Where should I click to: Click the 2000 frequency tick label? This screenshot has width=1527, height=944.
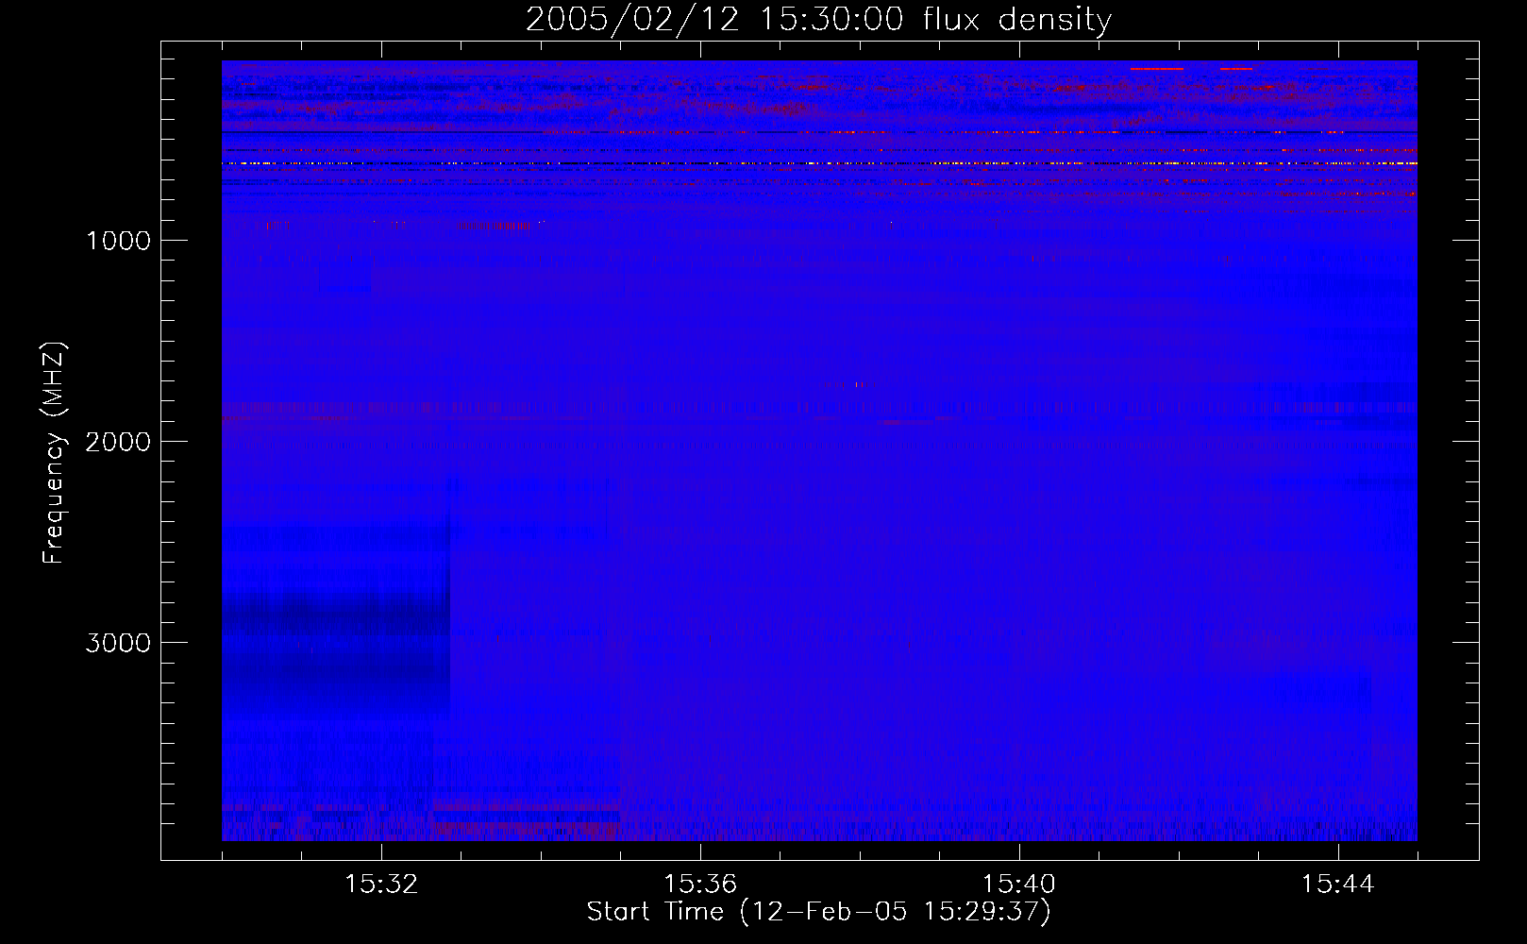118,442
